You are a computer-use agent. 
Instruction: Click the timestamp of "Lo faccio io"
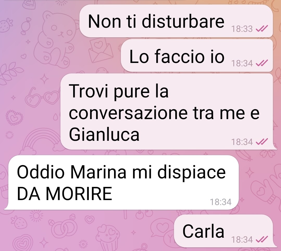coord(242,63)
